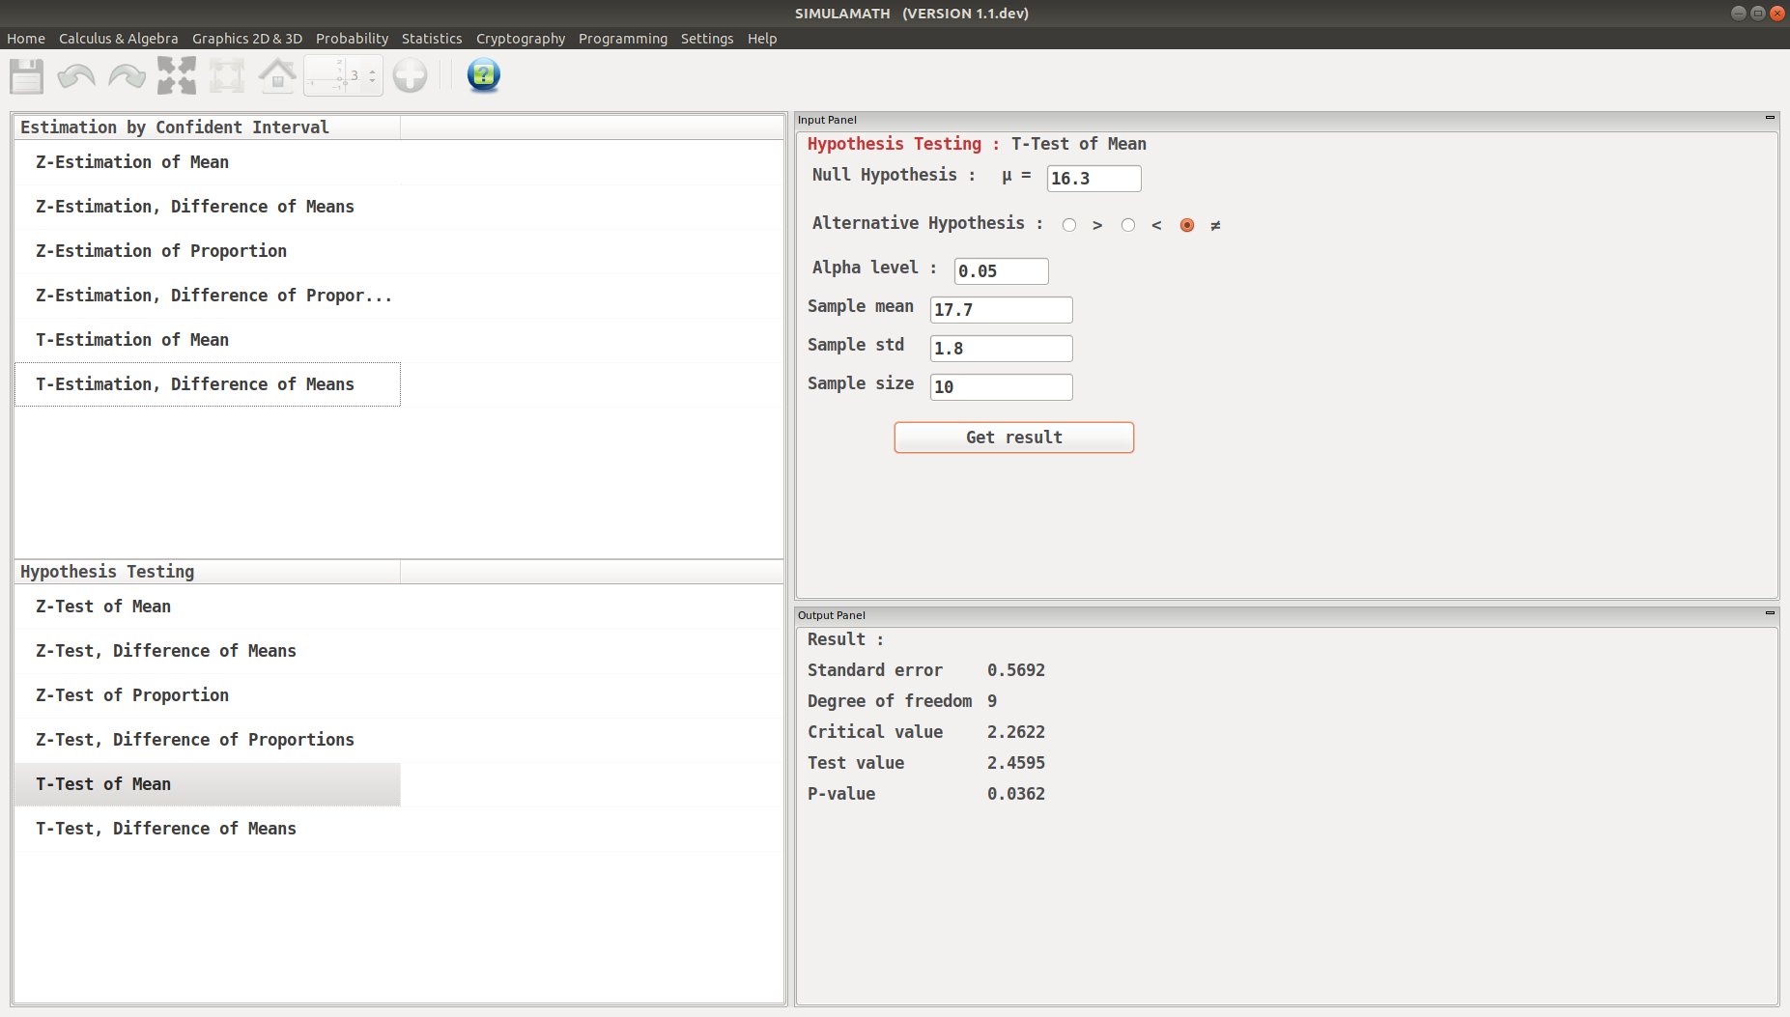Select T-Estimation, Difference of Means

[x=208, y=384]
